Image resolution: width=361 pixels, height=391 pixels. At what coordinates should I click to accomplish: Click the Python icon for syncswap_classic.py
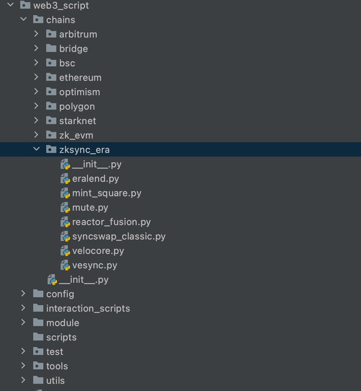[65, 237]
